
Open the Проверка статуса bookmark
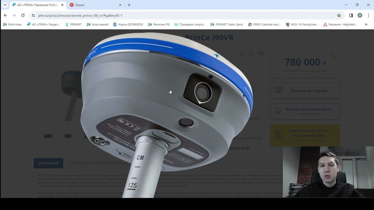click(x=190, y=24)
